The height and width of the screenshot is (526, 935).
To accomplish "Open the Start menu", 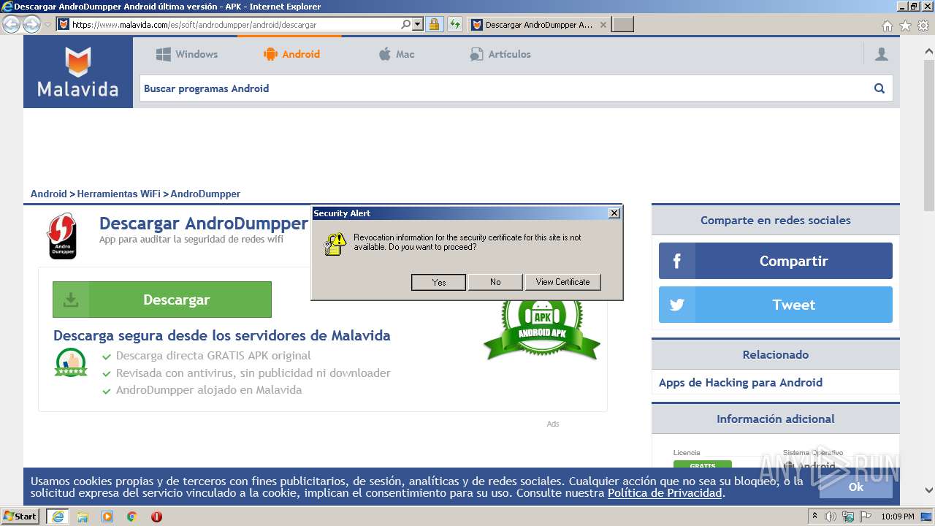I will tap(20, 516).
